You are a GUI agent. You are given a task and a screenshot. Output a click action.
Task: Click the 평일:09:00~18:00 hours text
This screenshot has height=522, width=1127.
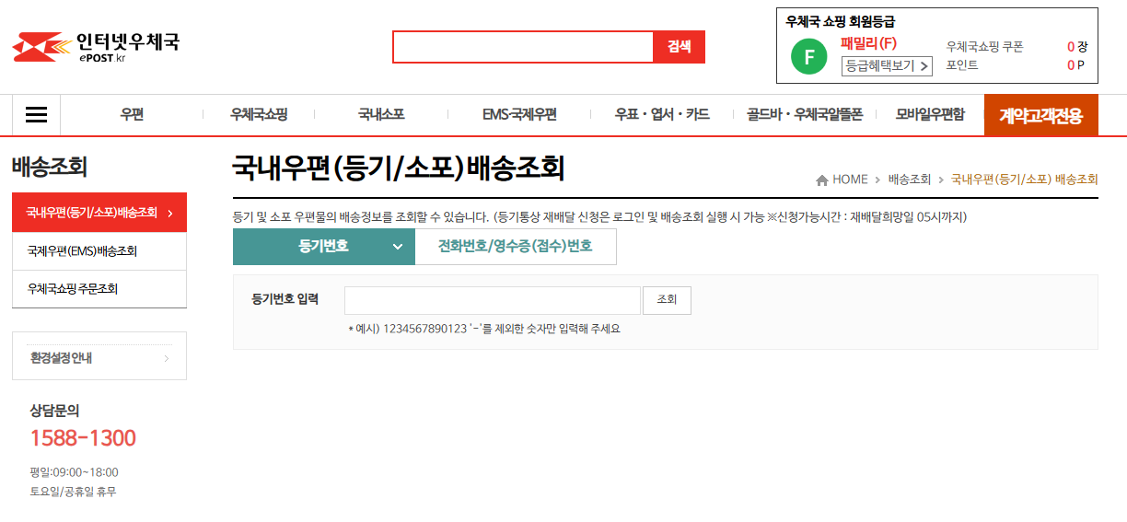click(74, 472)
